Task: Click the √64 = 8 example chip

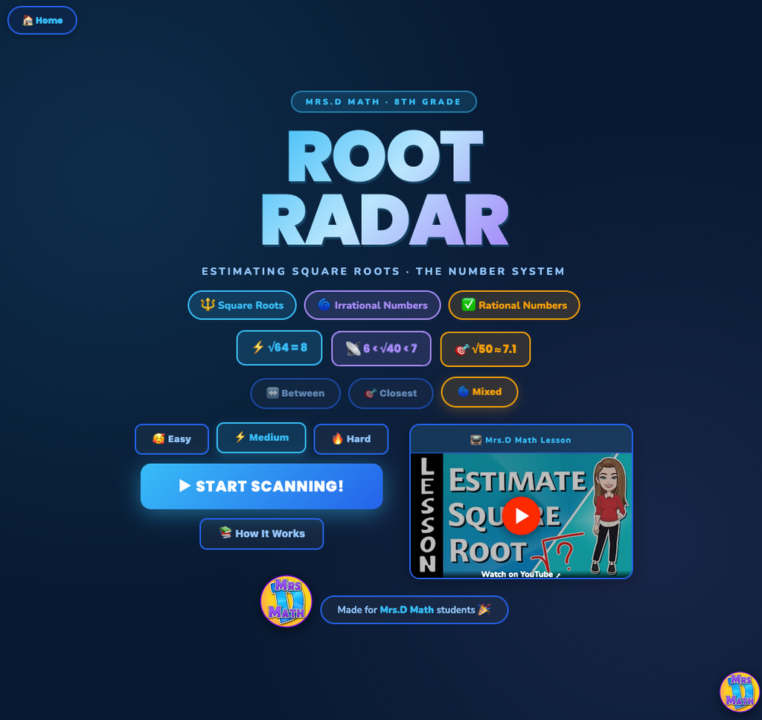Action: (x=280, y=348)
